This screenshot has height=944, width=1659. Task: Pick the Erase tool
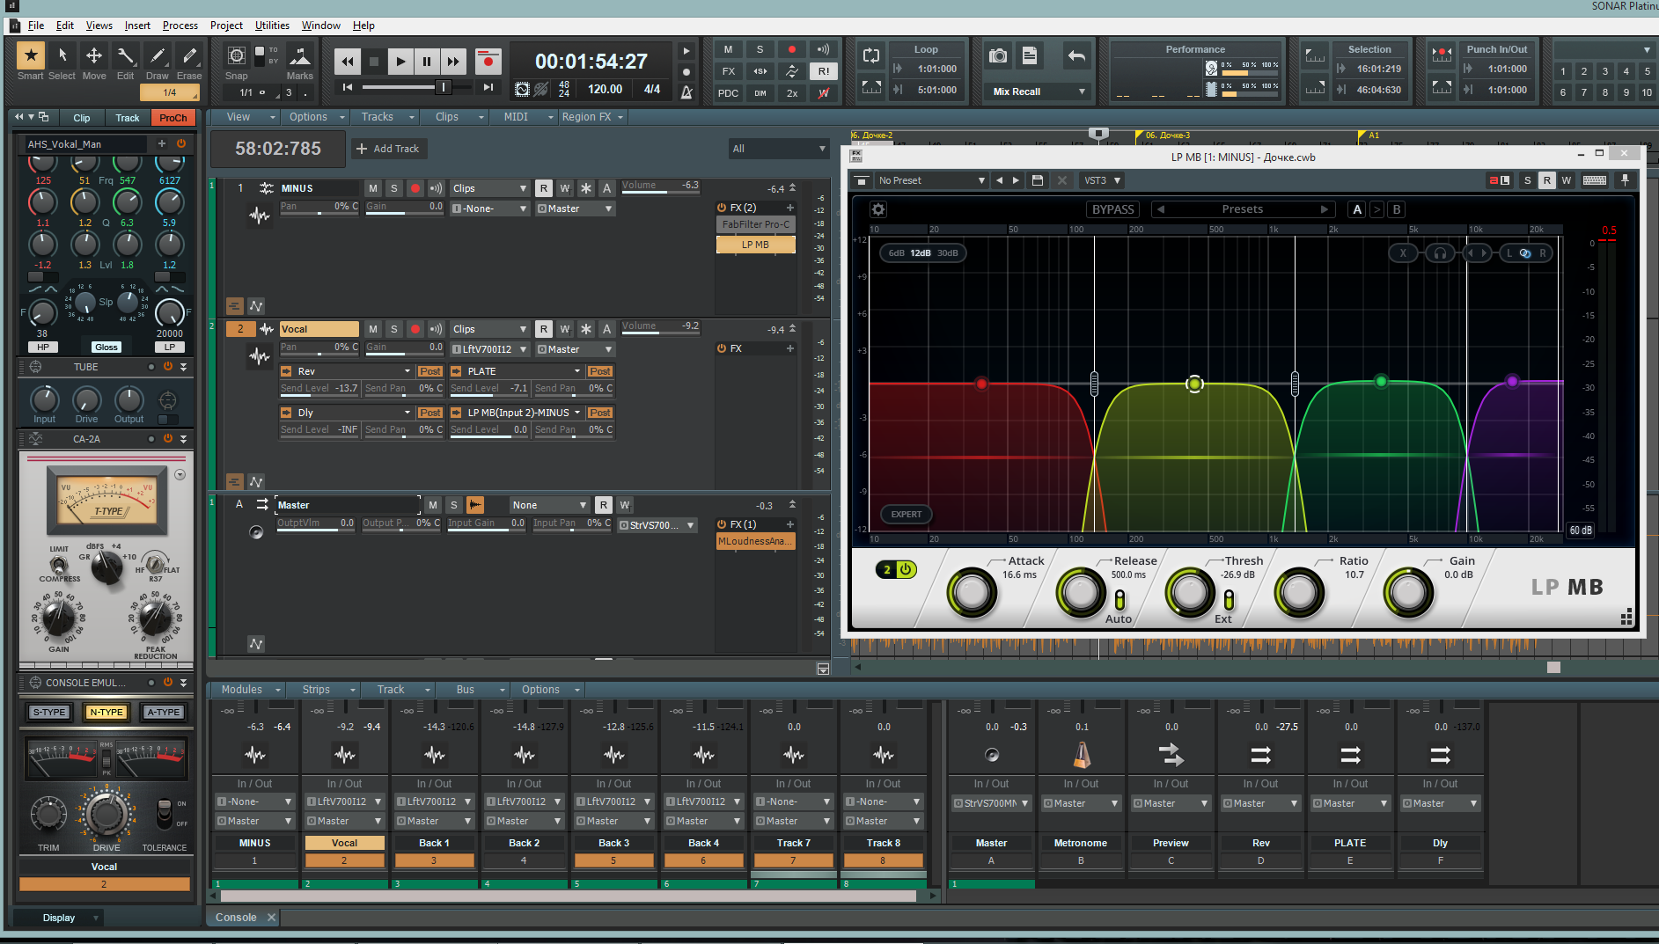pos(189,56)
